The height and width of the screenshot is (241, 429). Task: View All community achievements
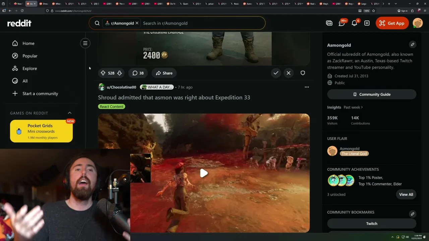(x=406, y=194)
